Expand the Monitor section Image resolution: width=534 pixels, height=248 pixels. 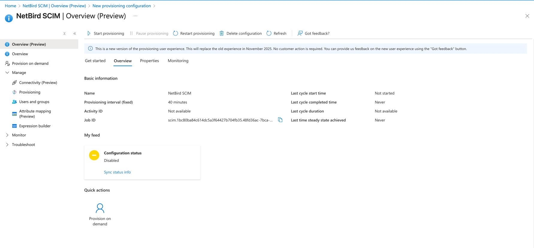point(7,135)
